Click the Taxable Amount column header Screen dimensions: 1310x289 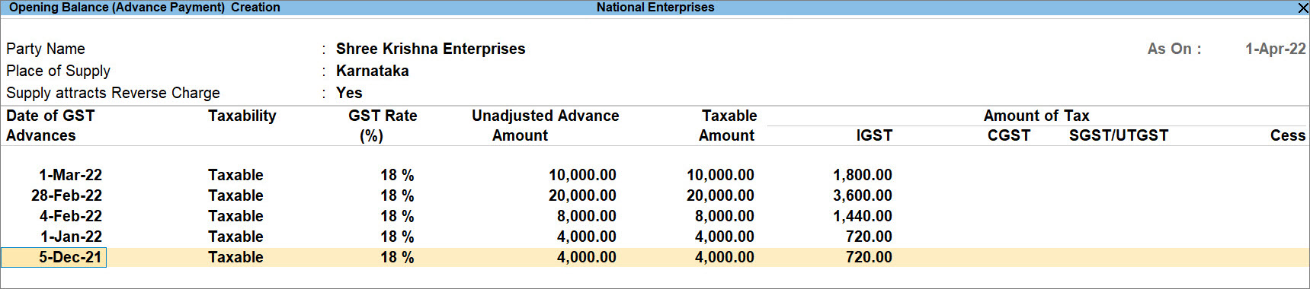pos(728,125)
